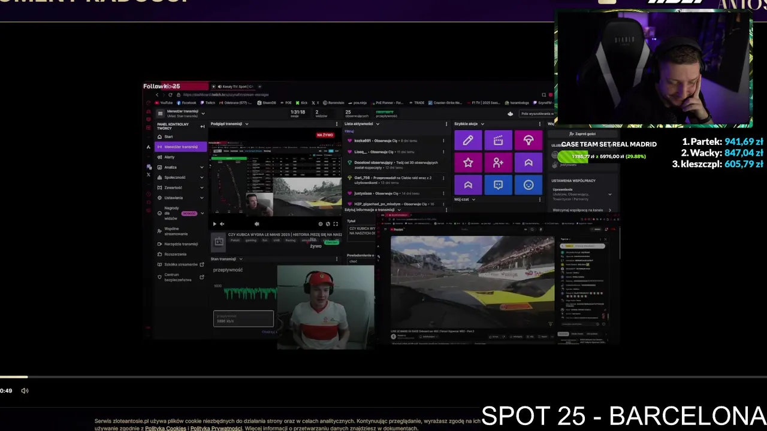Viewport: 767px width, 431px height.
Task: Open the Mój czat panel dropdown
Action: tap(473, 199)
